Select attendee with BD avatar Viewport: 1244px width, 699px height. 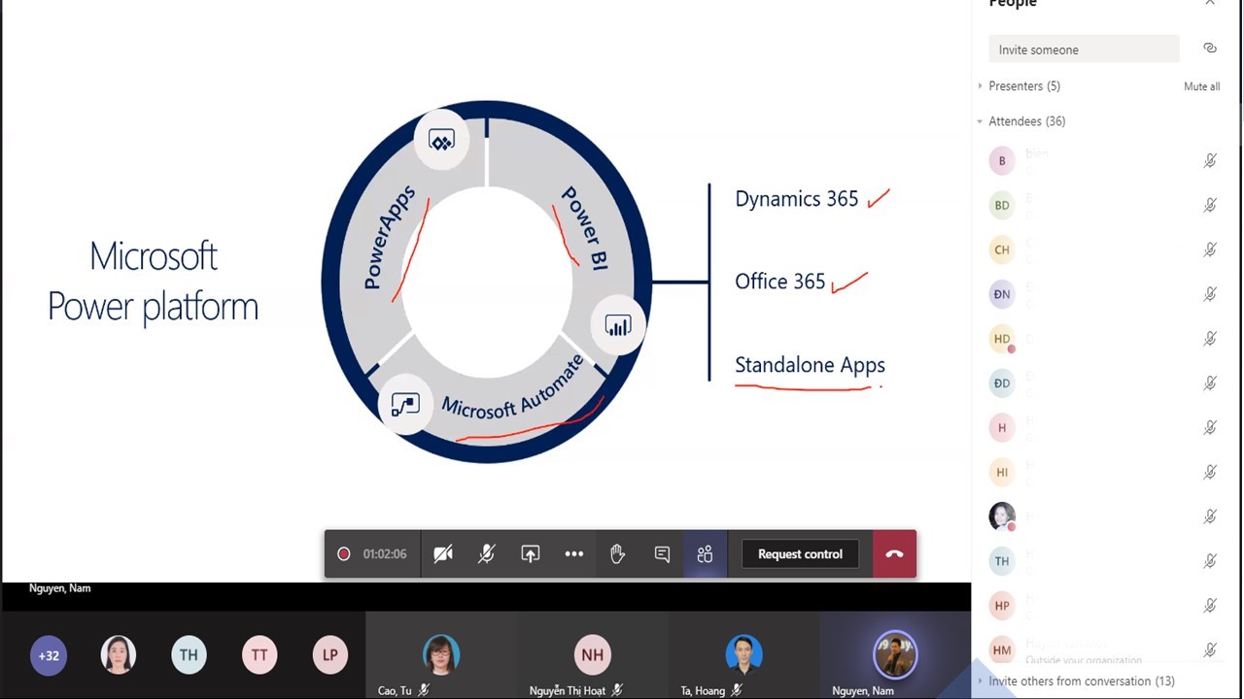pyautogui.click(x=1002, y=205)
